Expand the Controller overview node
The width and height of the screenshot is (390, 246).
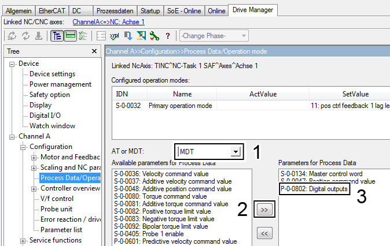coord(34,189)
